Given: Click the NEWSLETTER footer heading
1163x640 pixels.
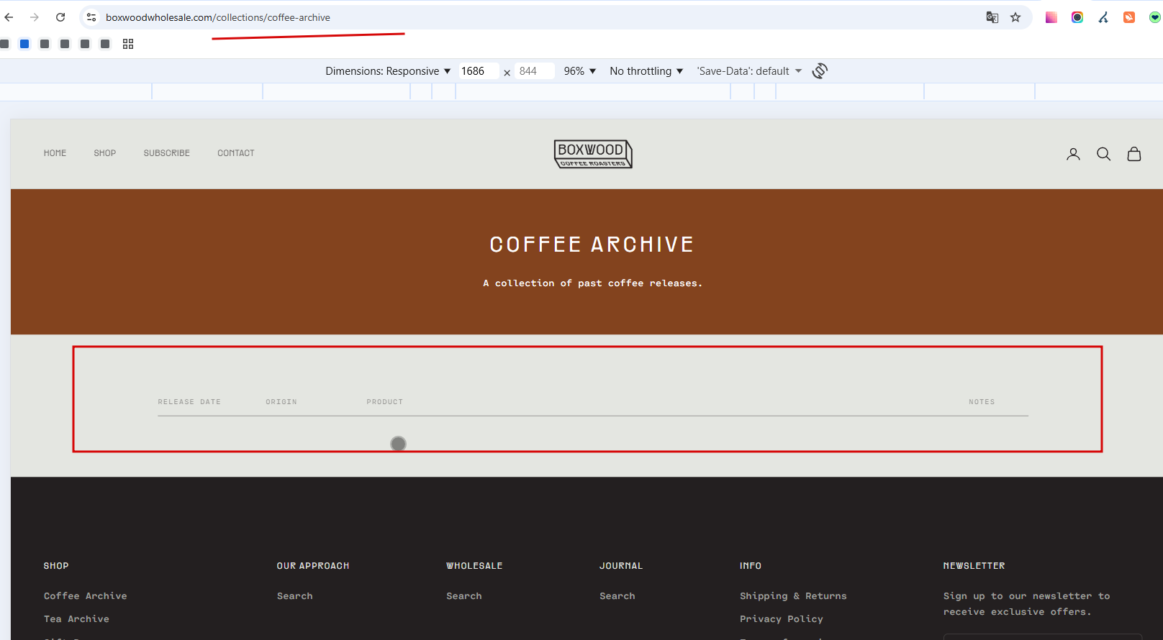Looking at the screenshot, I should click(974, 566).
